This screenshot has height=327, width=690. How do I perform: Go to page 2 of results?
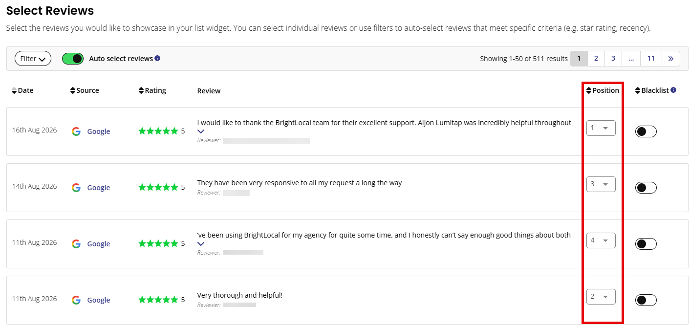[x=596, y=59]
